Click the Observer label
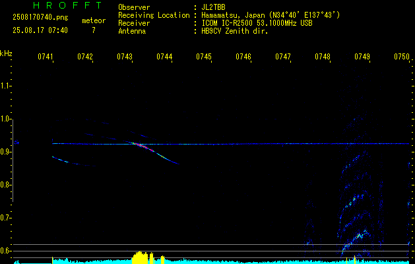415x264 pixels. coord(134,7)
